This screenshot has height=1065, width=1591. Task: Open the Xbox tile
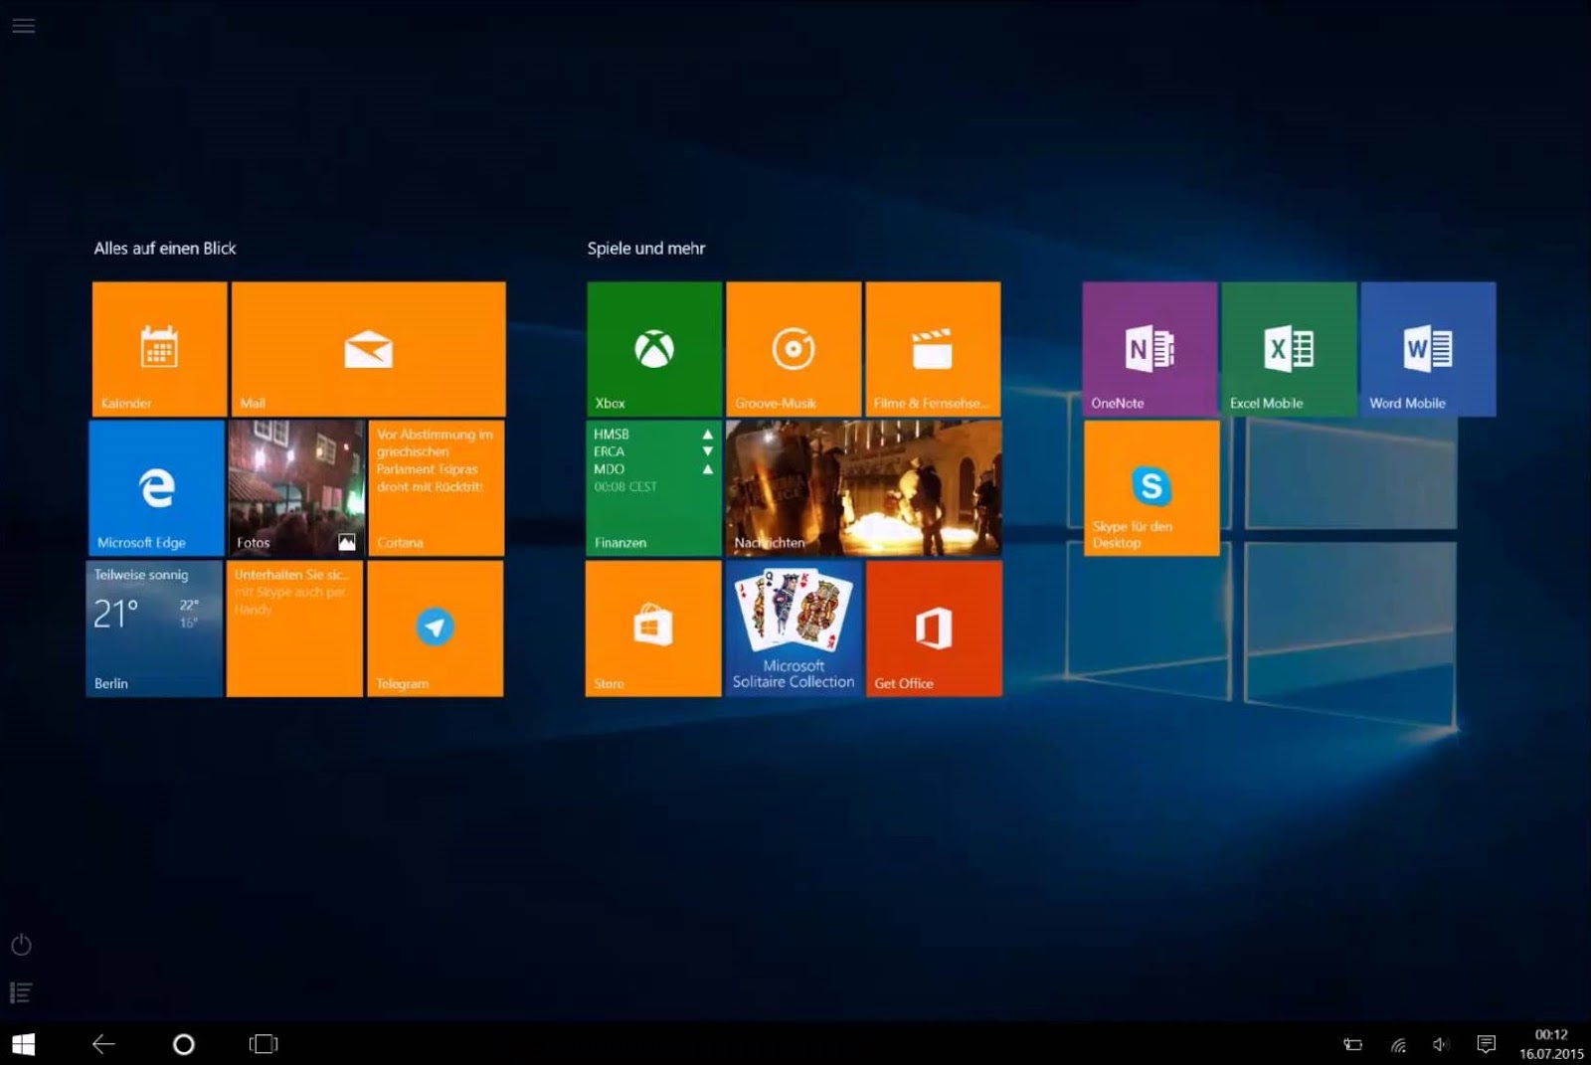tap(654, 349)
